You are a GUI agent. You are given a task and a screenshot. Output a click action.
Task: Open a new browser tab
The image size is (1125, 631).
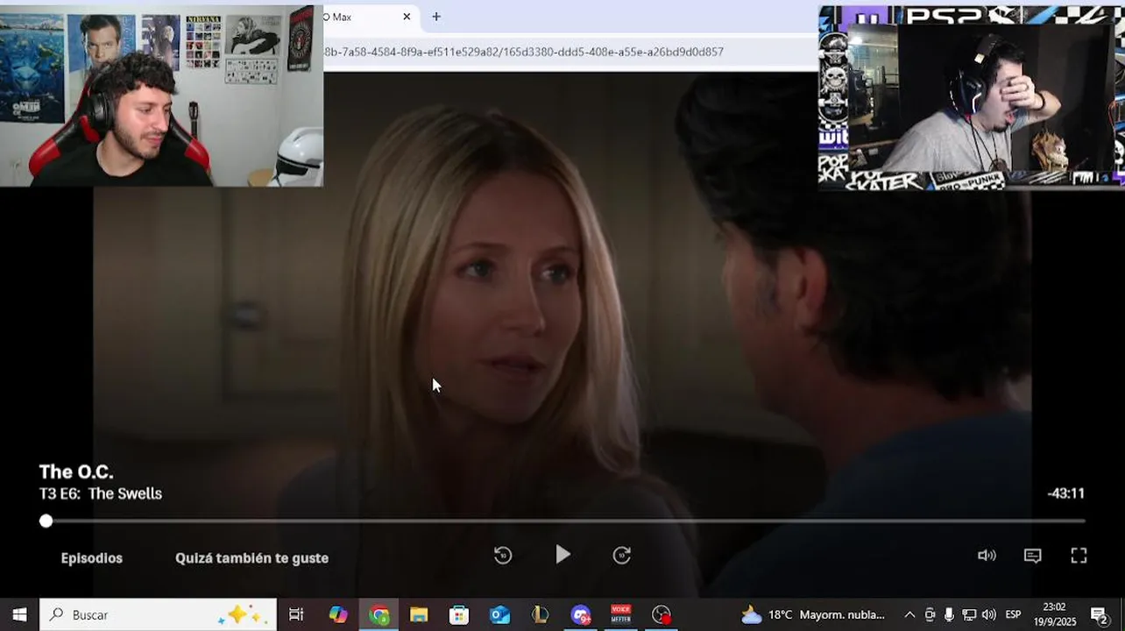point(436,17)
